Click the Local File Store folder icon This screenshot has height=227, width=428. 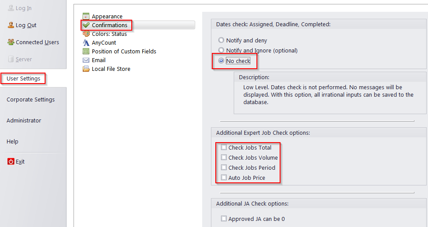pos(86,69)
